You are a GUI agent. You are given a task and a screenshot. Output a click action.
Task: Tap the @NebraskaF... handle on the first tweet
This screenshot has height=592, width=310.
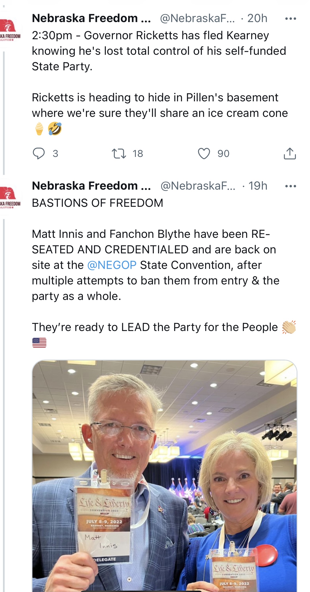tap(197, 19)
